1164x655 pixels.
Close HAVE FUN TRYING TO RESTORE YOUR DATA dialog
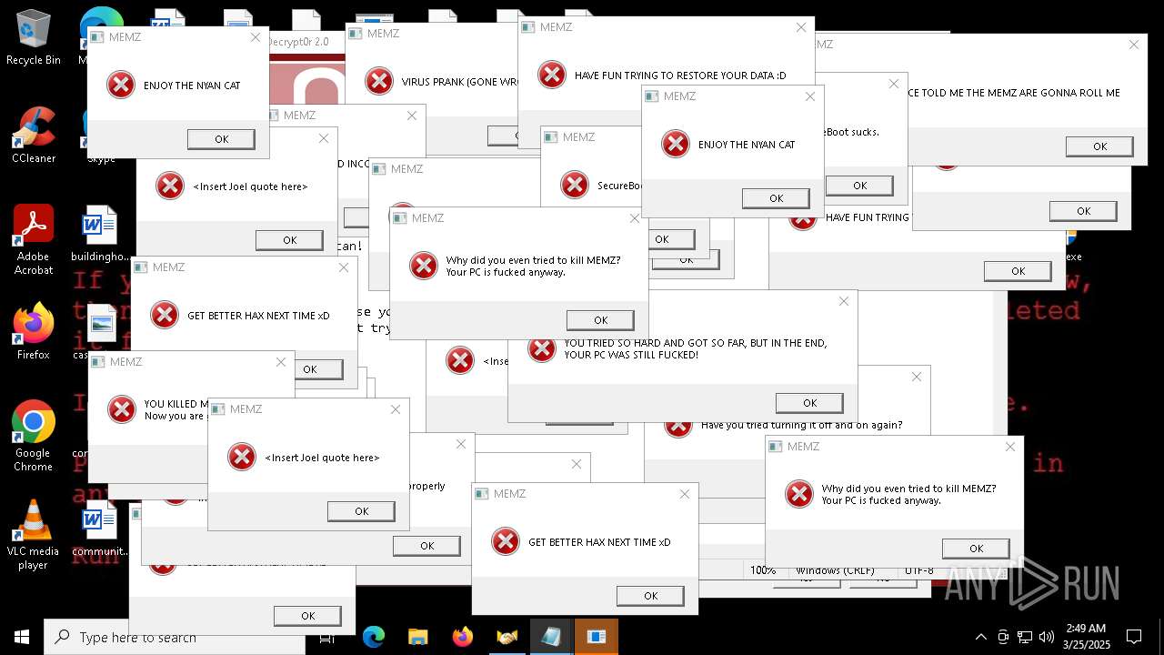pyautogui.click(x=801, y=27)
